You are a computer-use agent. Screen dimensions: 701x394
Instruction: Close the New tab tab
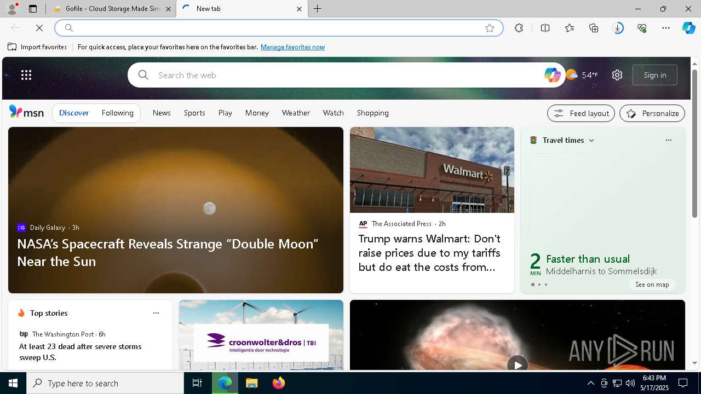click(299, 9)
